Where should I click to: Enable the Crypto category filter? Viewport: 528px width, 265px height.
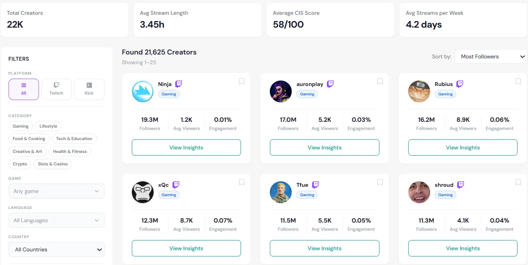click(x=19, y=164)
